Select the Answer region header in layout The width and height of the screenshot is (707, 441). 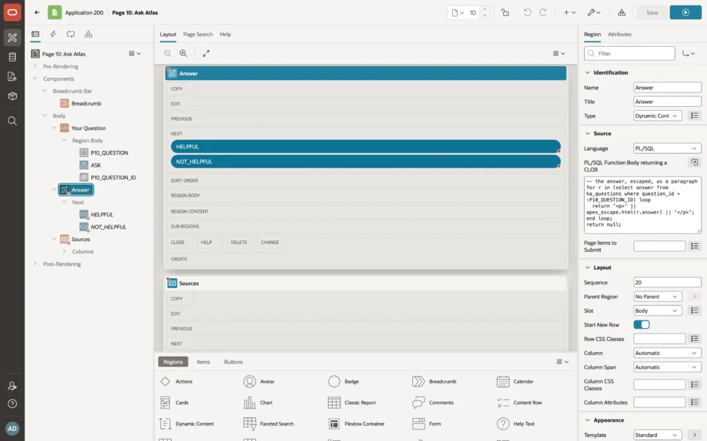(366, 73)
